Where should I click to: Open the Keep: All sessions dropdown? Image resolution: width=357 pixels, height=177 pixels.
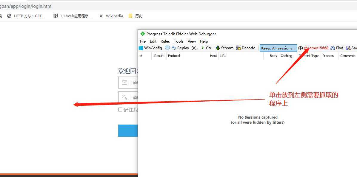tap(278, 48)
